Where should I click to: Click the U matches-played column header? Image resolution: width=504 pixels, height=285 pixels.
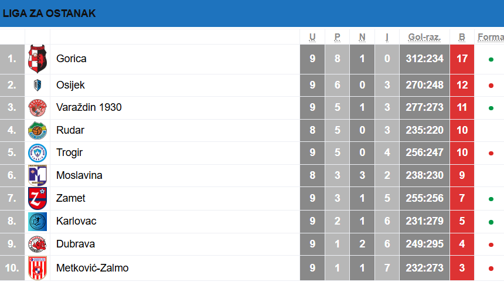click(x=312, y=38)
